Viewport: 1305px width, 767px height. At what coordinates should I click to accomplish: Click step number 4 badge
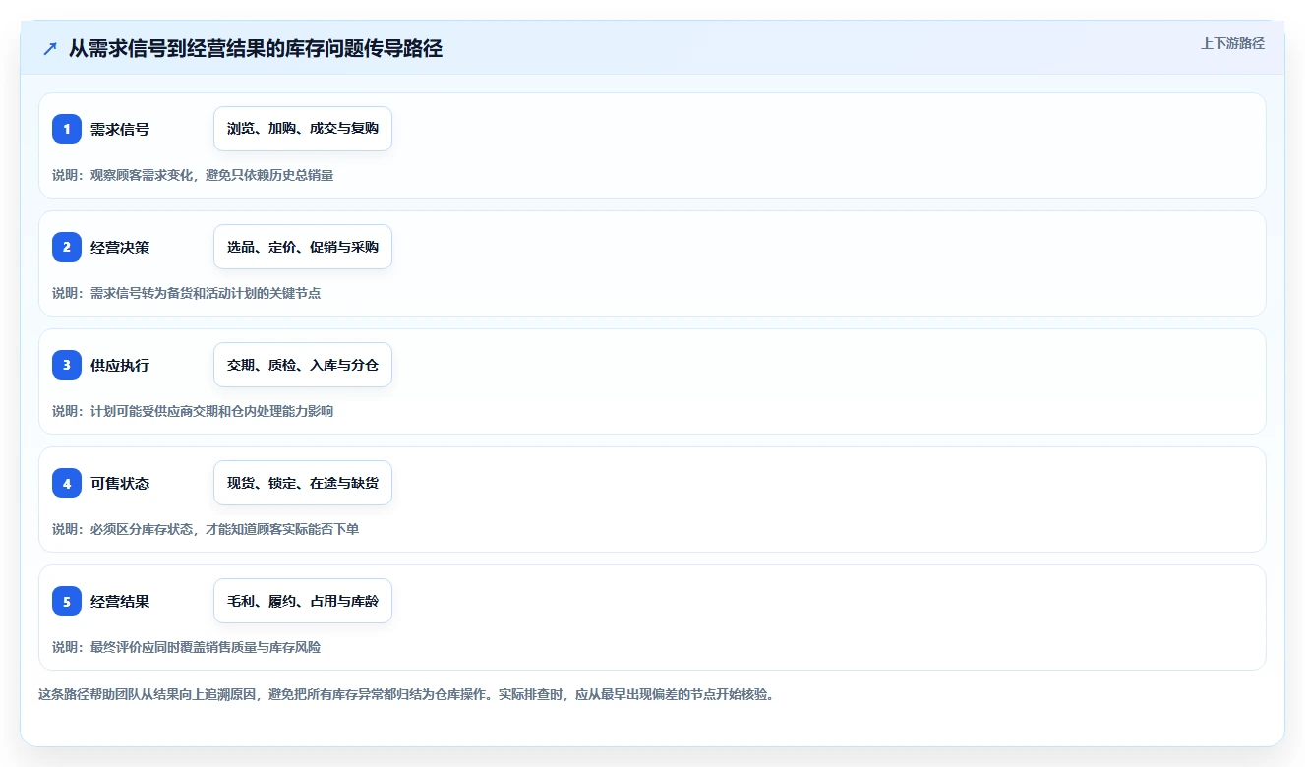coord(67,483)
